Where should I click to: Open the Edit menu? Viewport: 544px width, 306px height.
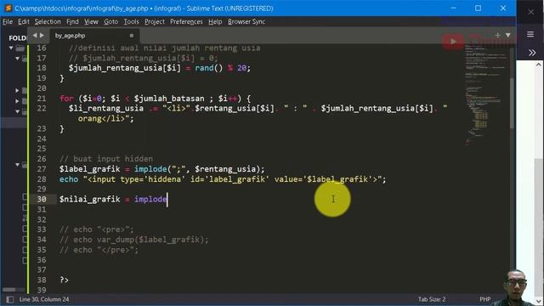click(x=24, y=21)
